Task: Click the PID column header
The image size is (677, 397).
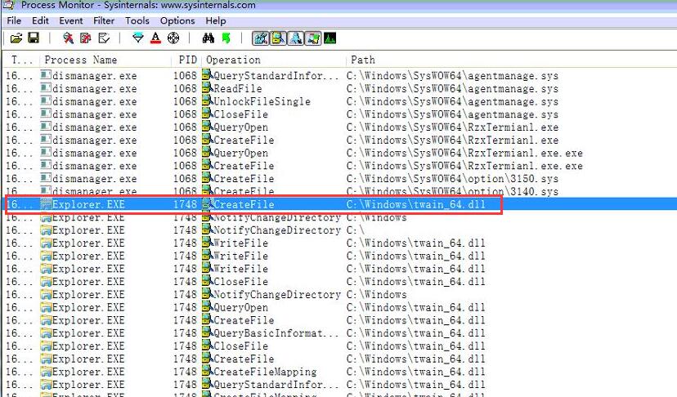Action: (x=188, y=60)
